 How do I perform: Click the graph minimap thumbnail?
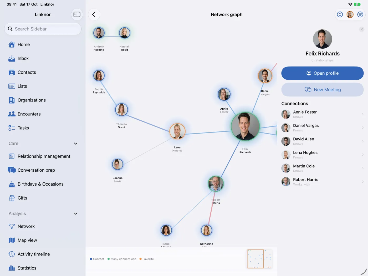click(260, 259)
